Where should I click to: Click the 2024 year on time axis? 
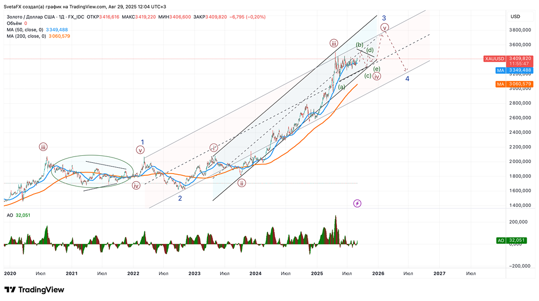255,273
